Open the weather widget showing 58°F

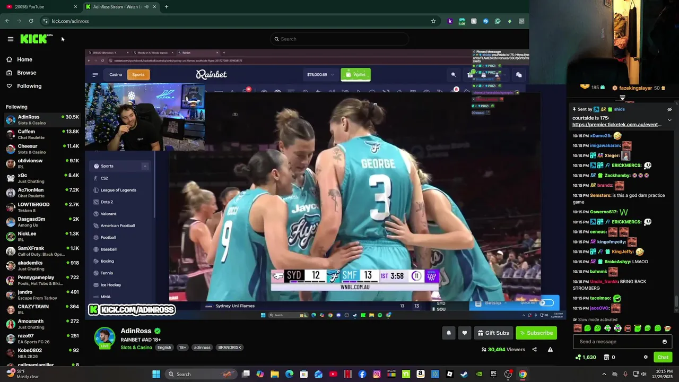tap(21, 374)
